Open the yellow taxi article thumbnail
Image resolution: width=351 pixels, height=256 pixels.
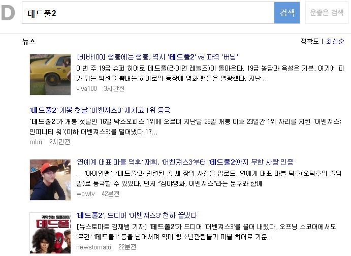50,75
